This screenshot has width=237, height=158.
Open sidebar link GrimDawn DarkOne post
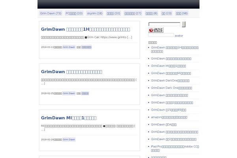click(170, 81)
